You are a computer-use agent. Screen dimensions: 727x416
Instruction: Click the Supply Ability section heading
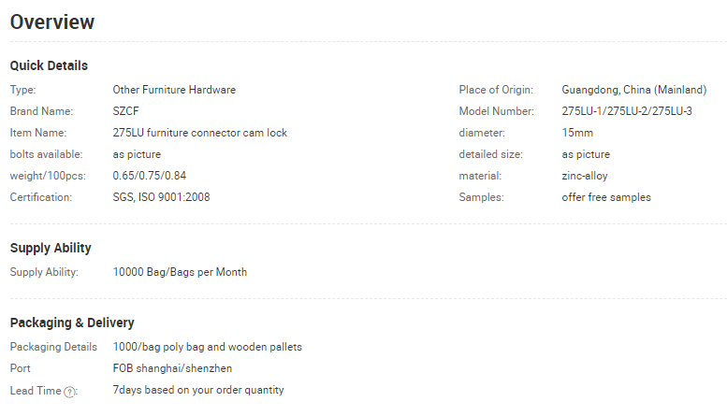(x=51, y=249)
